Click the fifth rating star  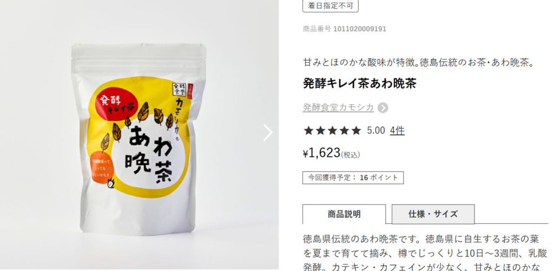click(x=357, y=131)
